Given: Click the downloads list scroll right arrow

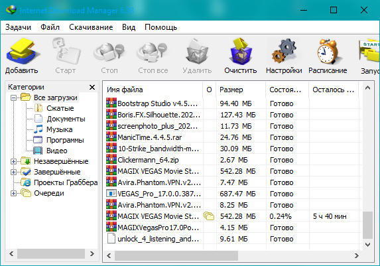Looking at the screenshot, I should tap(357, 255).
